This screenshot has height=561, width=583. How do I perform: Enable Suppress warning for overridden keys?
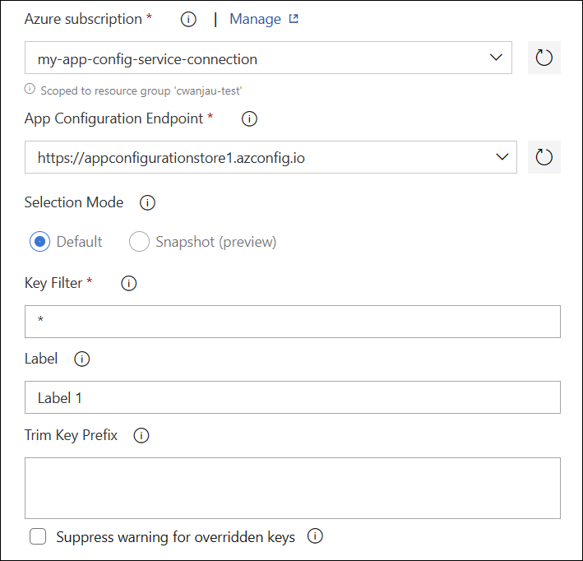coord(38,537)
